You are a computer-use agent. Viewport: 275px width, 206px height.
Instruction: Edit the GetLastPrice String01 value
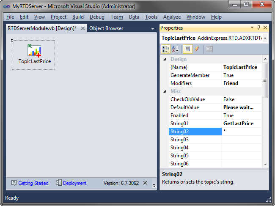point(242,124)
